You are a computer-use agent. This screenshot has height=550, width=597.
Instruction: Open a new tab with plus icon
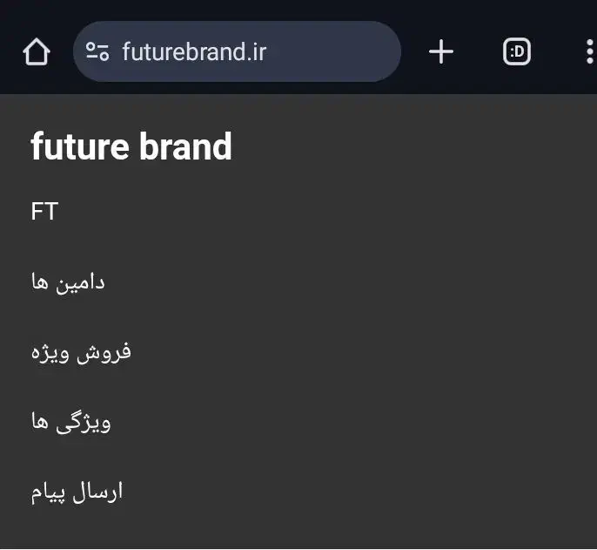pos(441,52)
